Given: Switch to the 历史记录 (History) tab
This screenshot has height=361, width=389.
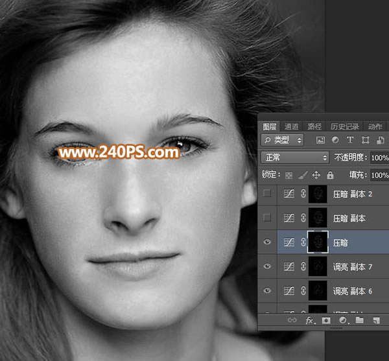Looking at the screenshot, I should 345,126.
